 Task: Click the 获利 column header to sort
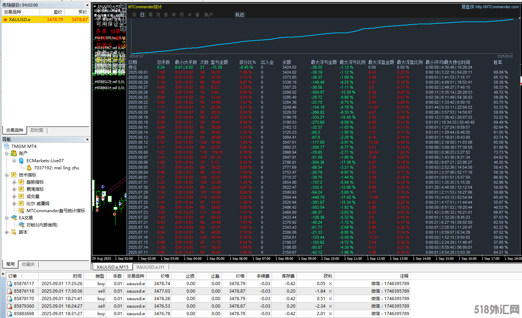[x=327, y=276]
